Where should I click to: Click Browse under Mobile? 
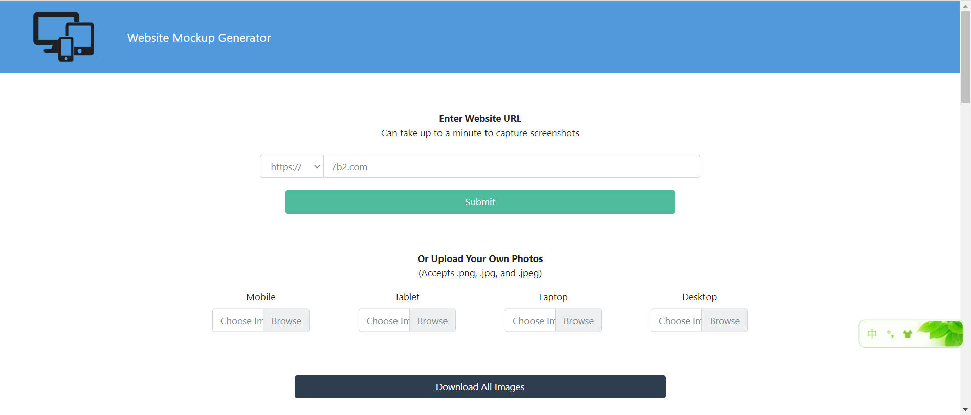tap(286, 321)
